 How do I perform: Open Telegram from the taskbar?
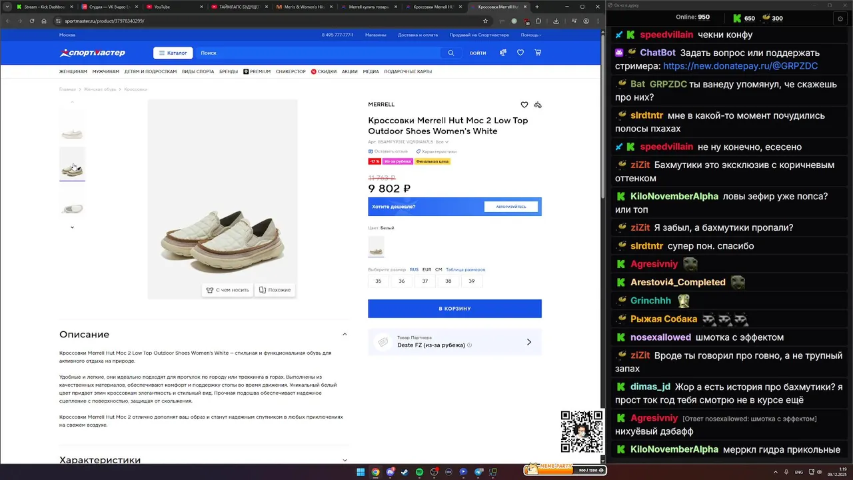478,472
